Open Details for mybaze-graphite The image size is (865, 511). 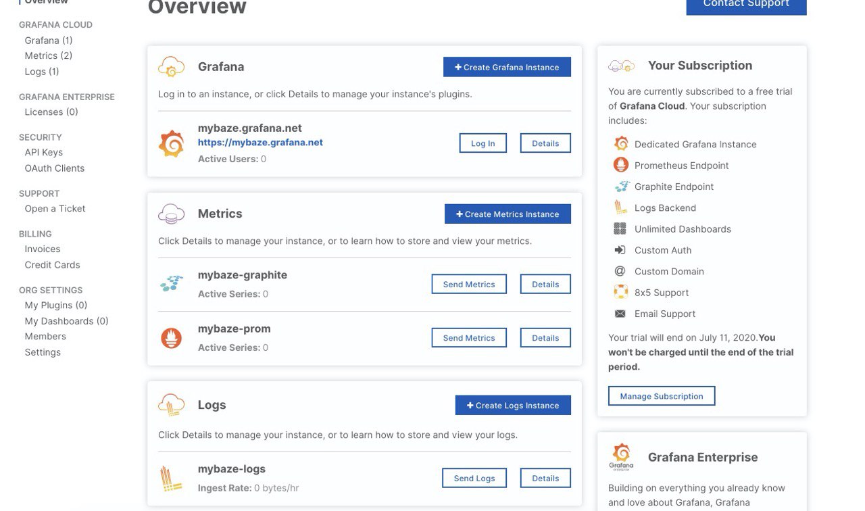[545, 284]
